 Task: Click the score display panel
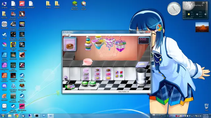tap(144, 40)
